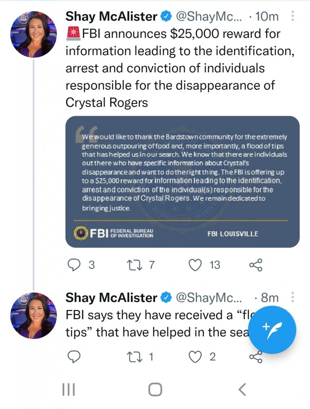Open the FBI announces reward tweet text
The width and height of the screenshot is (310, 409).
172,68
